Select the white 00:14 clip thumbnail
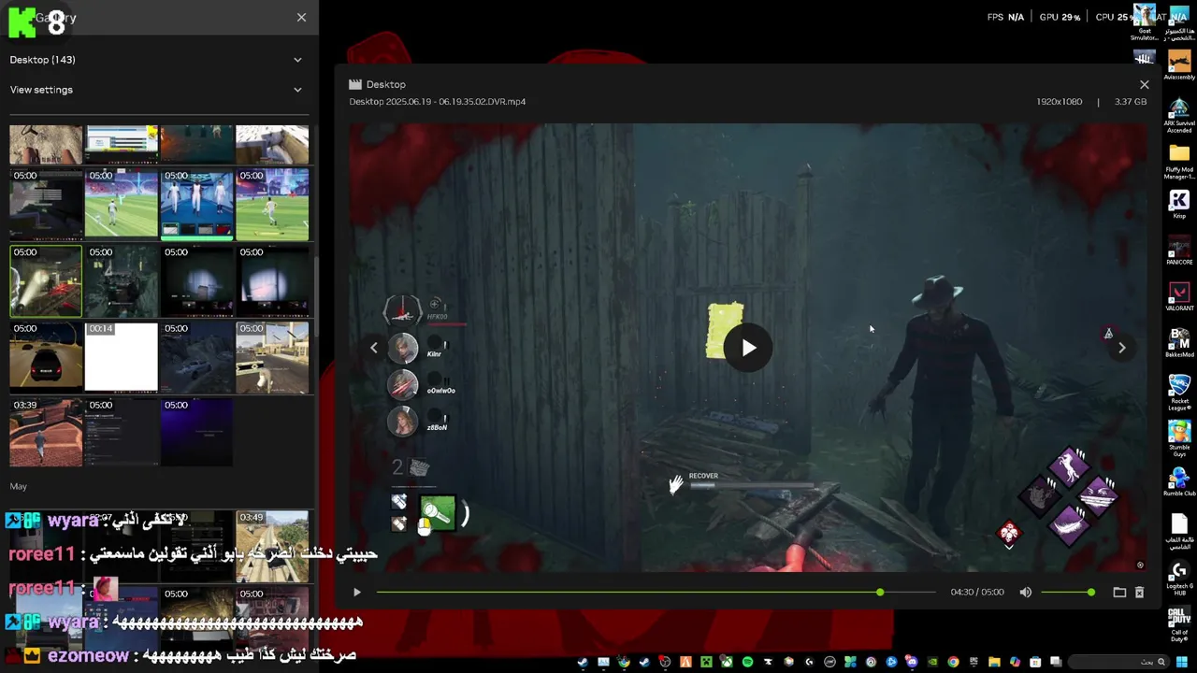Image resolution: width=1197 pixels, height=673 pixels. pos(122,356)
